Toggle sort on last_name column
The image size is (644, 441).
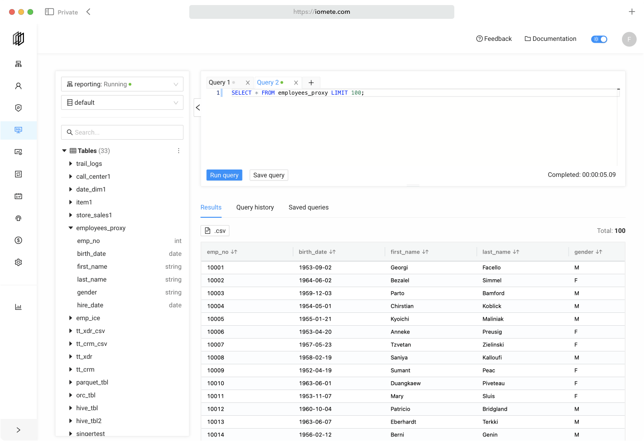[516, 252]
